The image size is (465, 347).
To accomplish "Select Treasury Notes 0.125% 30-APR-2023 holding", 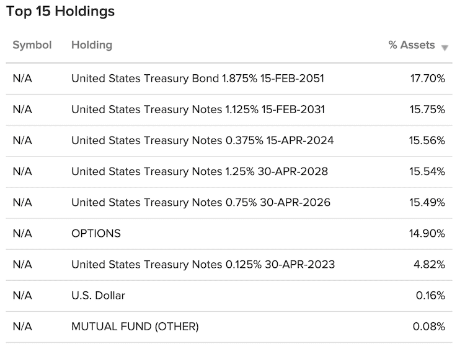I will pyautogui.click(x=203, y=265).
